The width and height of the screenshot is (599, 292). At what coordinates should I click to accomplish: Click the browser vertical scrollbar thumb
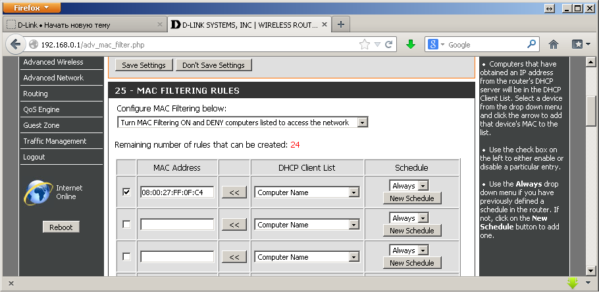591,110
